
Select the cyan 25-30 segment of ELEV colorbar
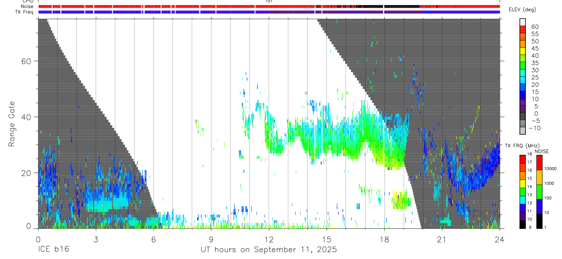523,74
